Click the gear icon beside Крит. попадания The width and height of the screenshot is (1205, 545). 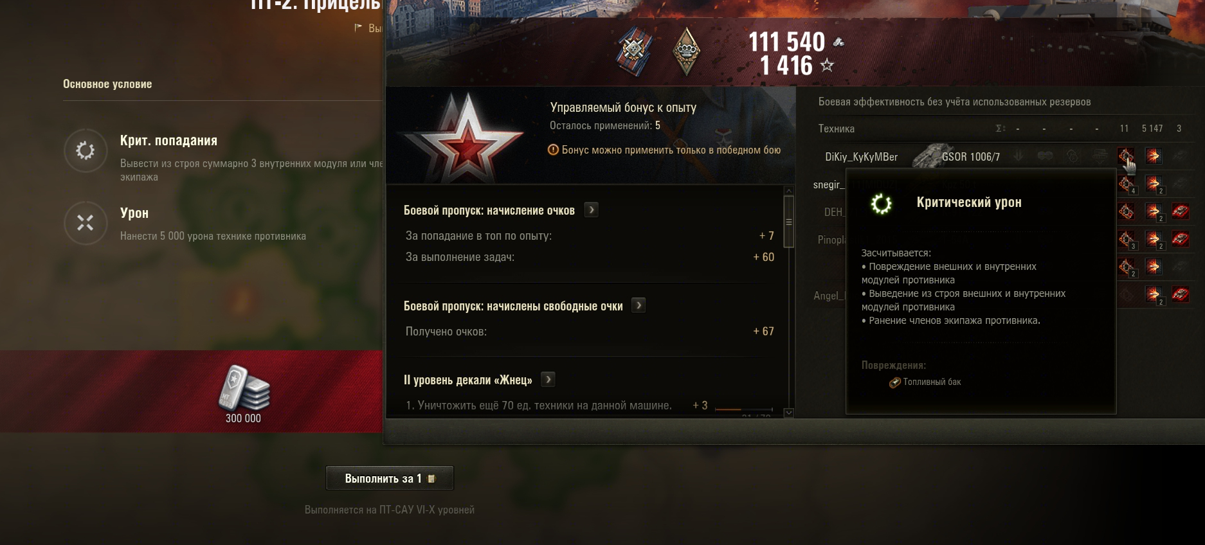pos(86,150)
